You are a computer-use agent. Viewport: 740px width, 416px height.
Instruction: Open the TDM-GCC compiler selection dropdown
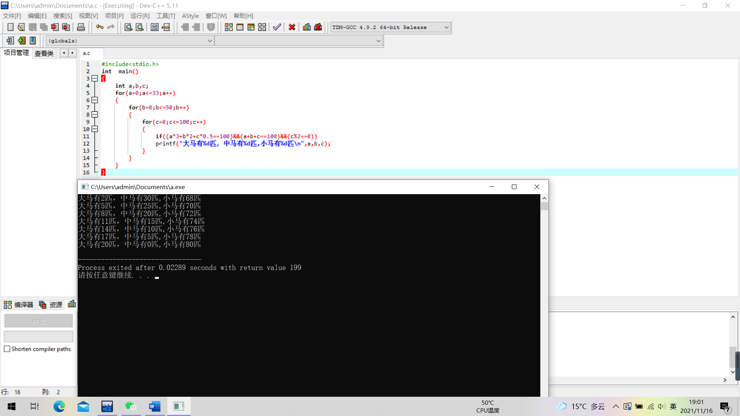coord(446,27)
